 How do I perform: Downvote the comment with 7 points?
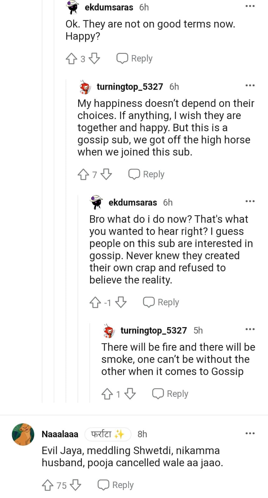pos(106,174)
